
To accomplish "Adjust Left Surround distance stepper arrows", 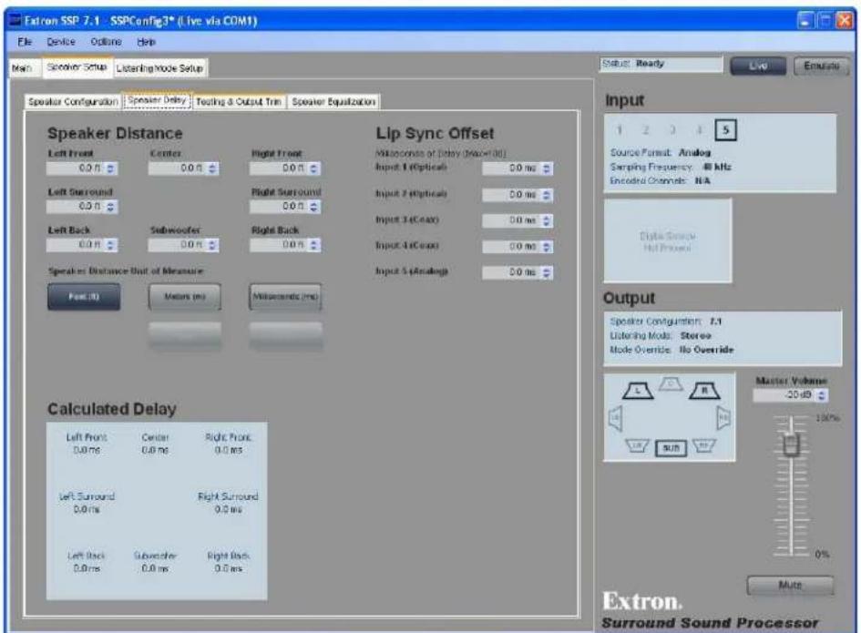I will coord(110,207).
